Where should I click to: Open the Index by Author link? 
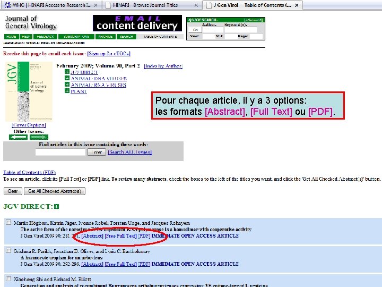tap(163, 66)
